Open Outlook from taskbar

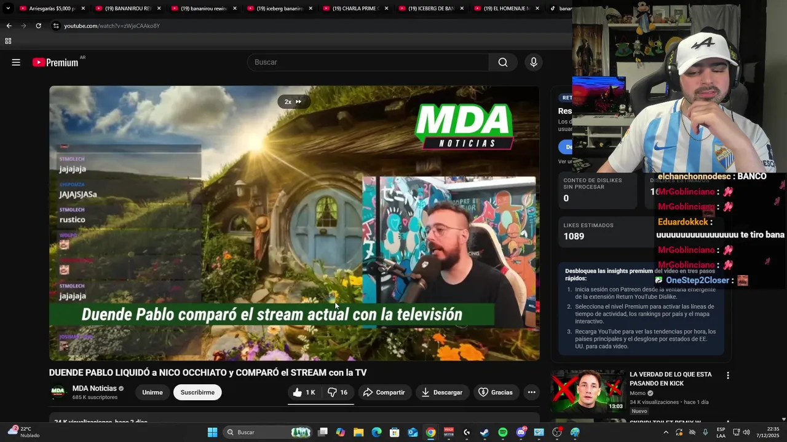click(x=413, y=432)
